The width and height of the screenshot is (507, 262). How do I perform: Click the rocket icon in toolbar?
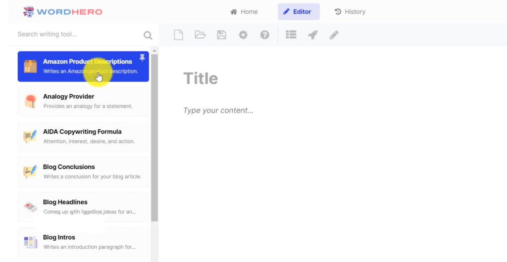(x=313, y=35)
